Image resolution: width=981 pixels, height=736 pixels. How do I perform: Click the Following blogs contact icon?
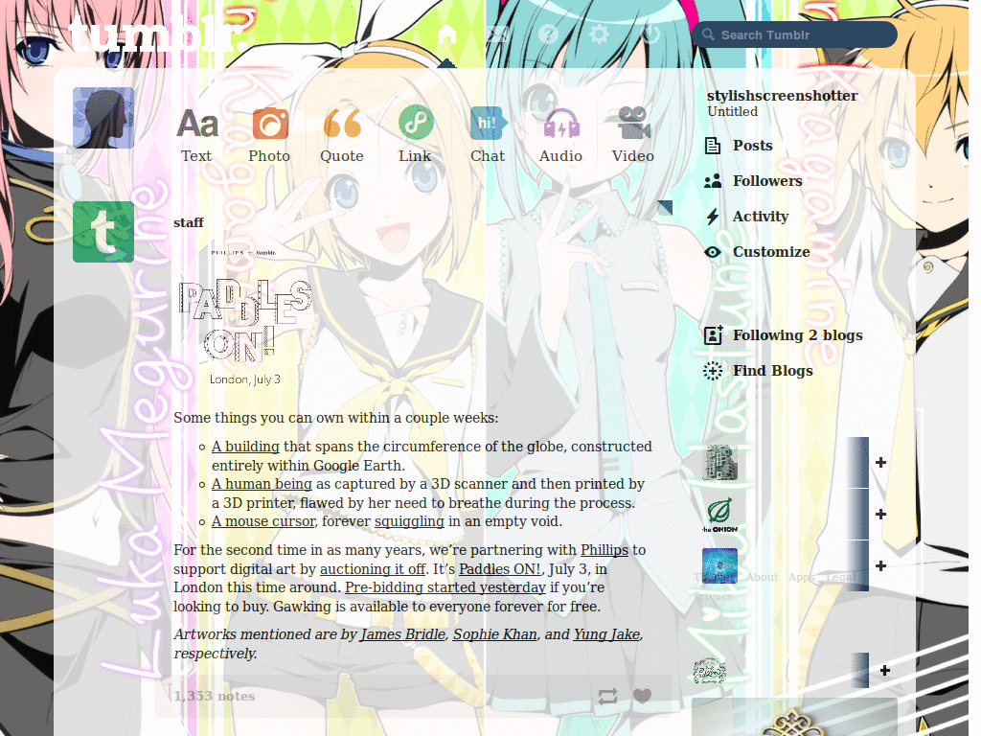(x=713, y=335)
